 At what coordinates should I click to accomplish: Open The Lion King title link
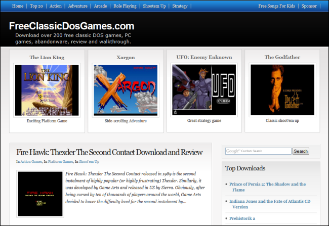[47, 58]
